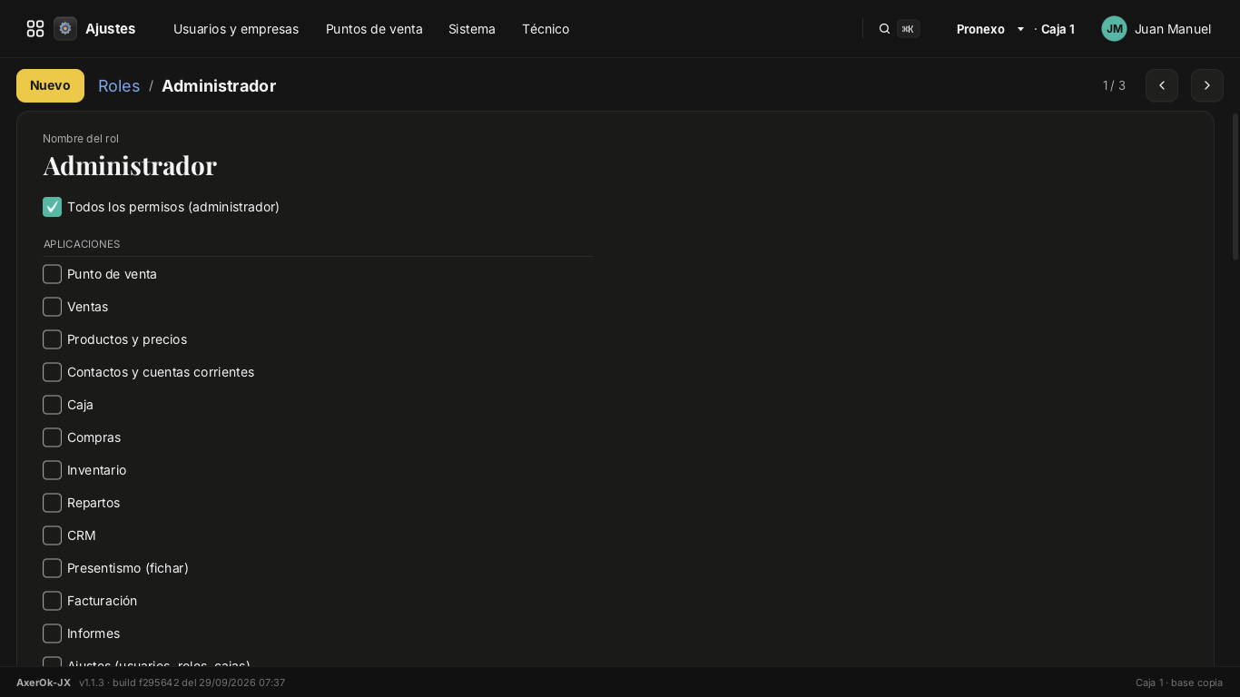This screenshot has width=1240, height=697.
Task: Open the apps grid launcher icon
Action: [35, 29]
